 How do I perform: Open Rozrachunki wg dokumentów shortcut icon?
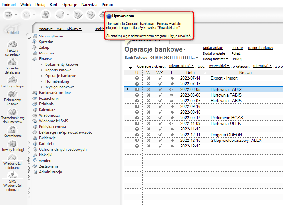[13, 112]
